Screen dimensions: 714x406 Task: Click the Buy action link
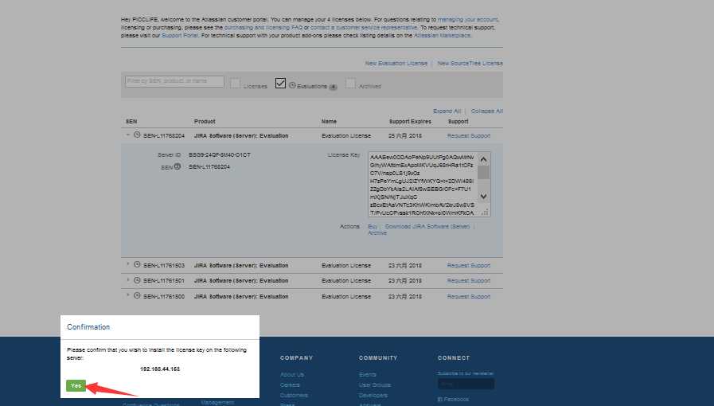click(x=373, y=226)
